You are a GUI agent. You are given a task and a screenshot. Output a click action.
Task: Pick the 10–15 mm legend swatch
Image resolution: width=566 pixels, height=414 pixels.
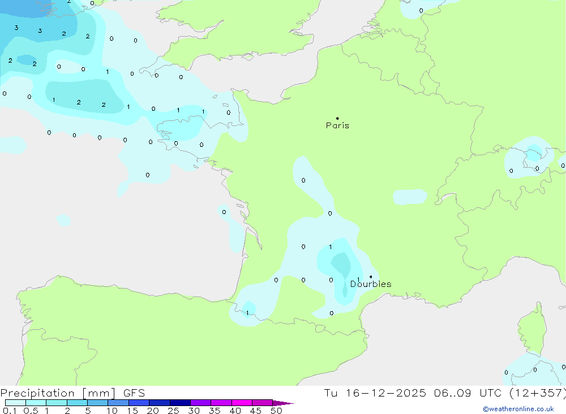tap(118, 403)
